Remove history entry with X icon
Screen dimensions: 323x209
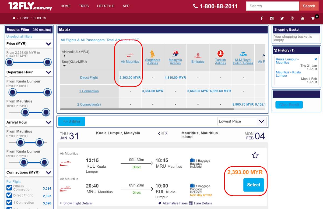pos(315,59)
